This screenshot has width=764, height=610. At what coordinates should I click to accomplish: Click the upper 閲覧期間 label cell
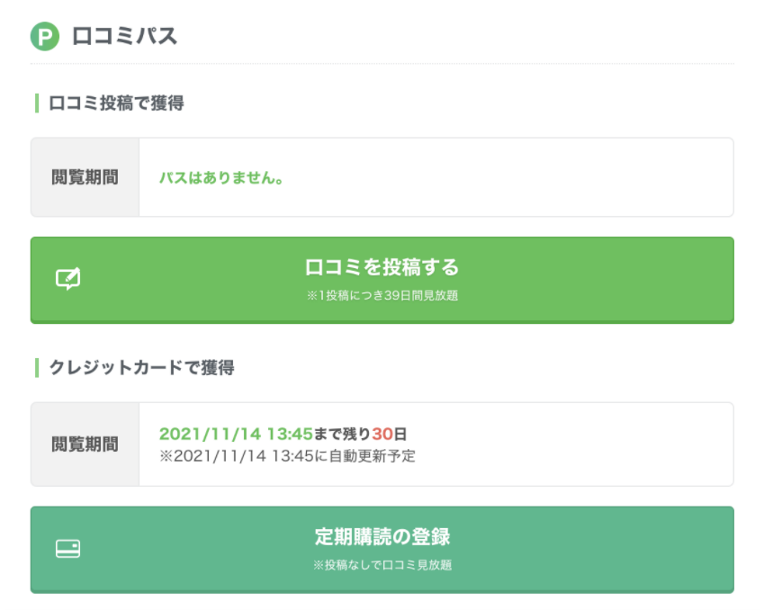pos(84,177)
